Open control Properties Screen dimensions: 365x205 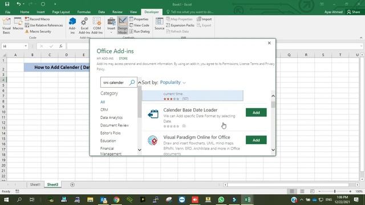[139, 19]
